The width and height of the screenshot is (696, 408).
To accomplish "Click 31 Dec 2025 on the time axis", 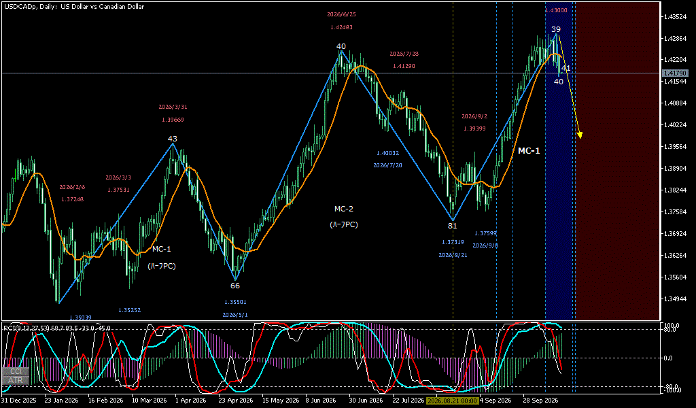I will [20, 401].
